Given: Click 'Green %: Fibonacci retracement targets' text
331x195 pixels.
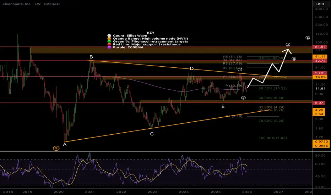Looking at the screenshot, I should pyautogui.click(x=151, y=41).
